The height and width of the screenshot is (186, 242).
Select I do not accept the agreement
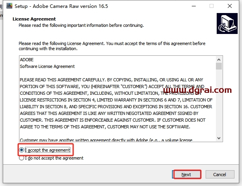[x=21, y=158]
